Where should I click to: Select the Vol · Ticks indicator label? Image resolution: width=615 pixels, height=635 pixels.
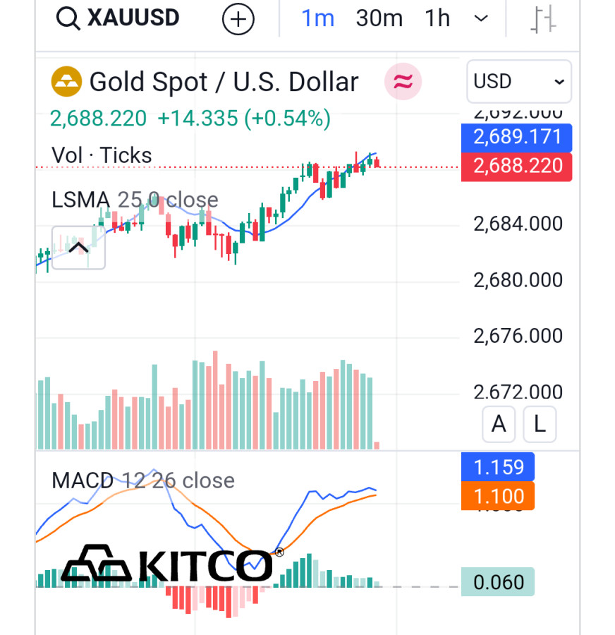102,155
